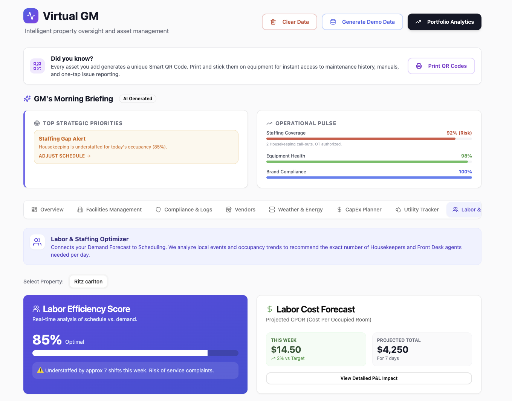Click the printer icon in Print QR Codes
Screen dimensions: 512x401
click(419, 66)
